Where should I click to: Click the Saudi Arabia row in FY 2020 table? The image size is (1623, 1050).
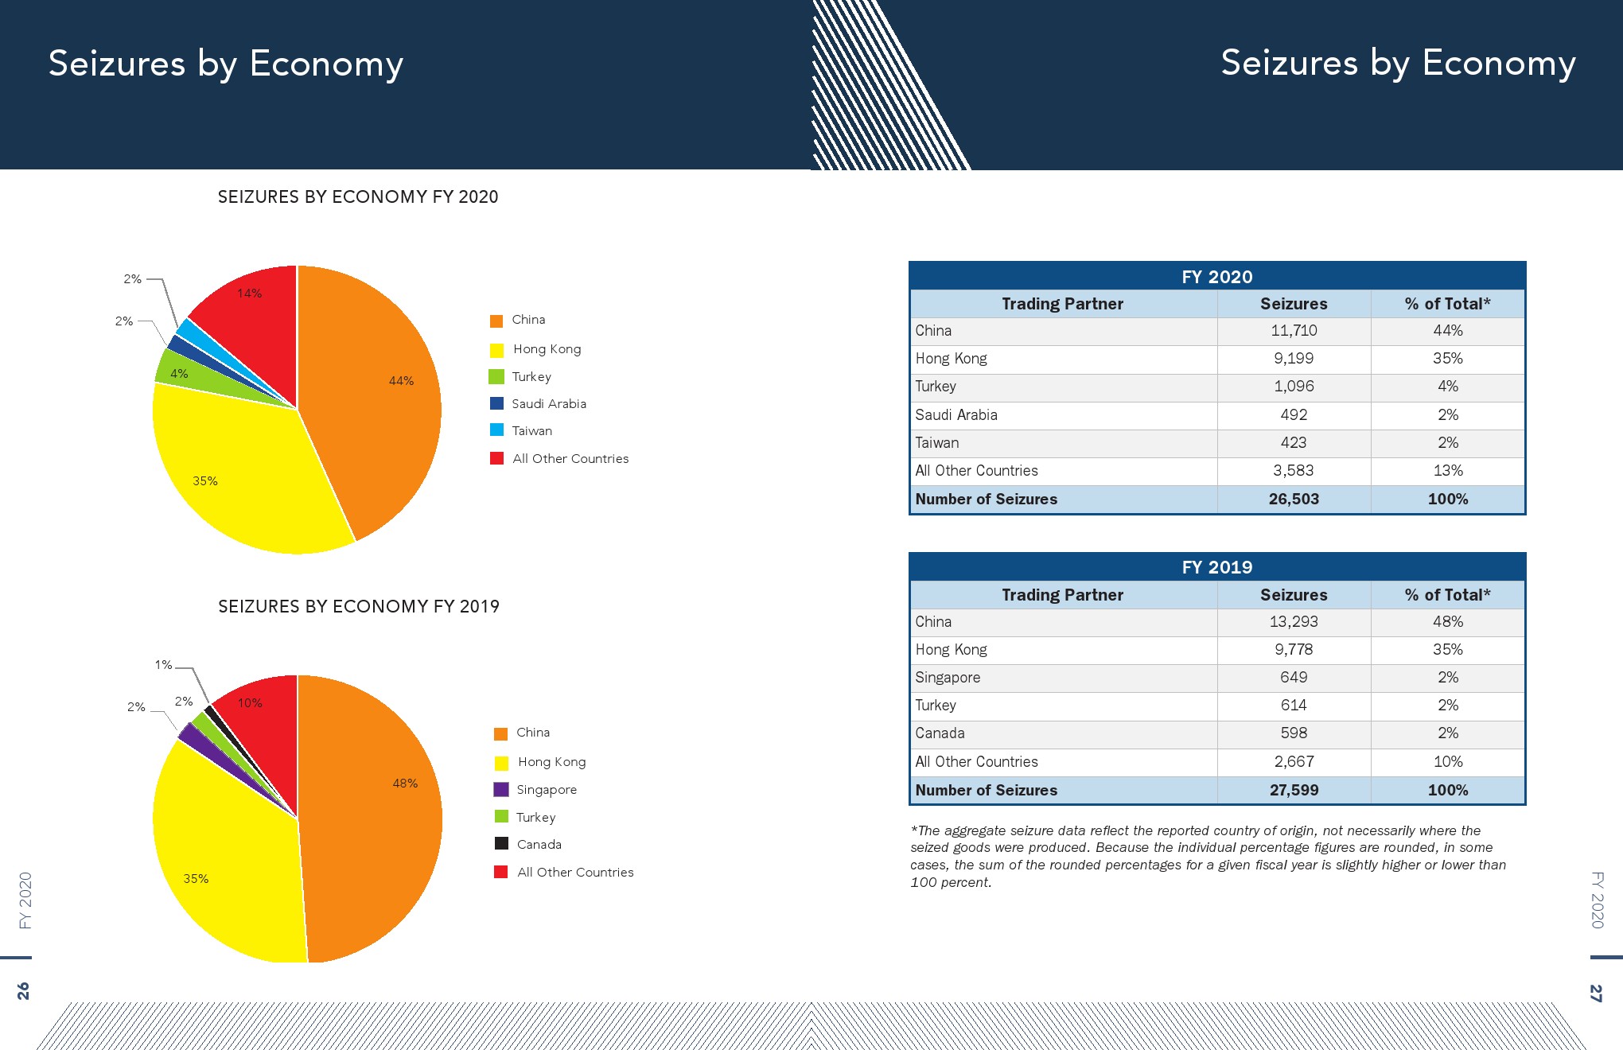(x=956, y=415)
